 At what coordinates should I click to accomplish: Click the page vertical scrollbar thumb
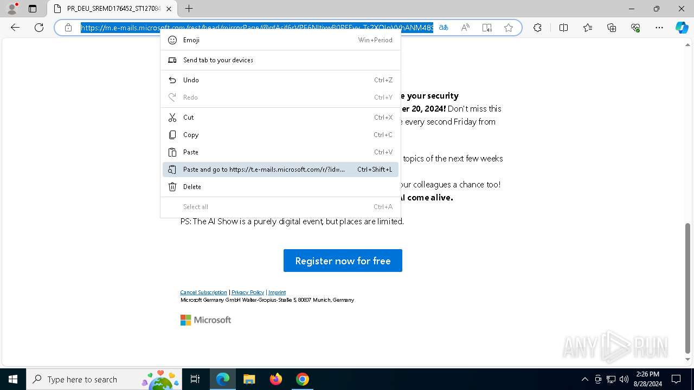click(x=688, y=288)
